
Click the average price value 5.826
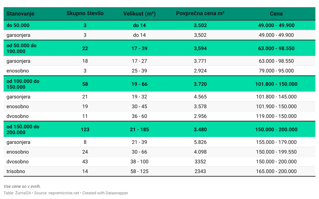click(200, 142)
